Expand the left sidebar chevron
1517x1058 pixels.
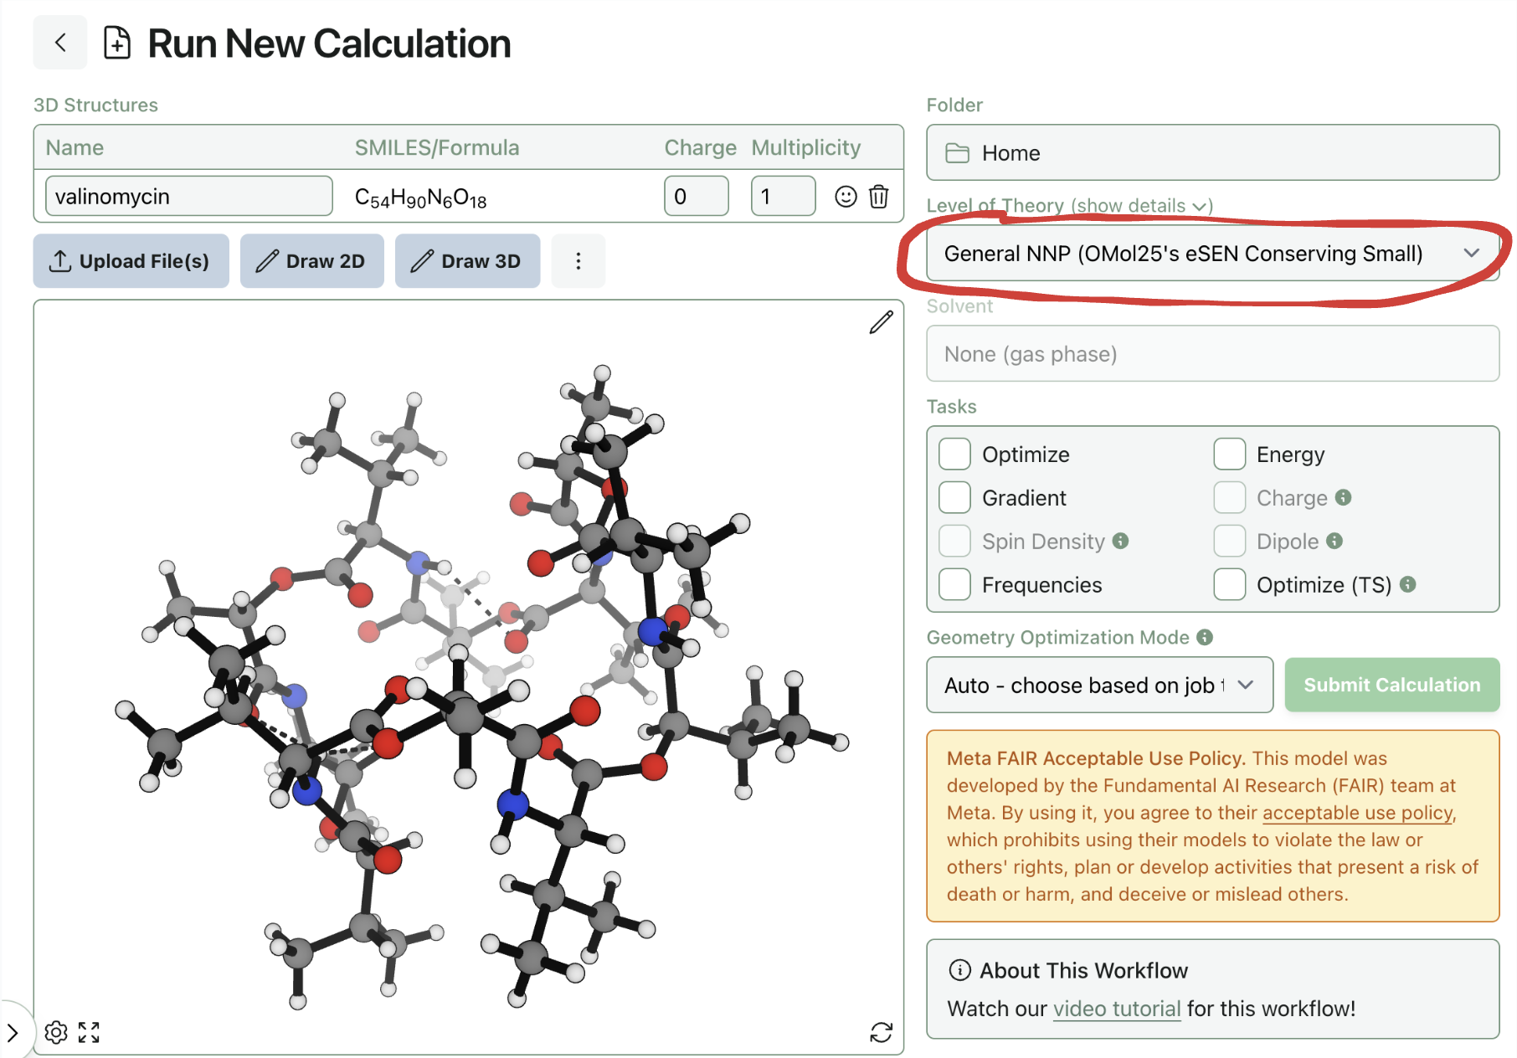coord(13,1032)
